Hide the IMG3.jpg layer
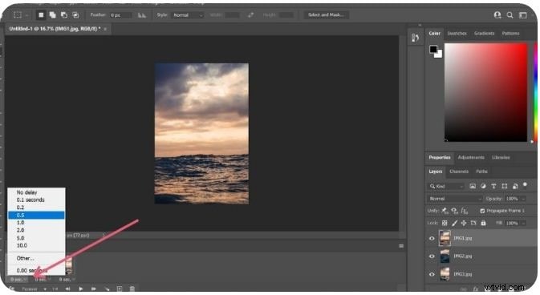This screenshot has height=295, width=540. tap(432, 274)
